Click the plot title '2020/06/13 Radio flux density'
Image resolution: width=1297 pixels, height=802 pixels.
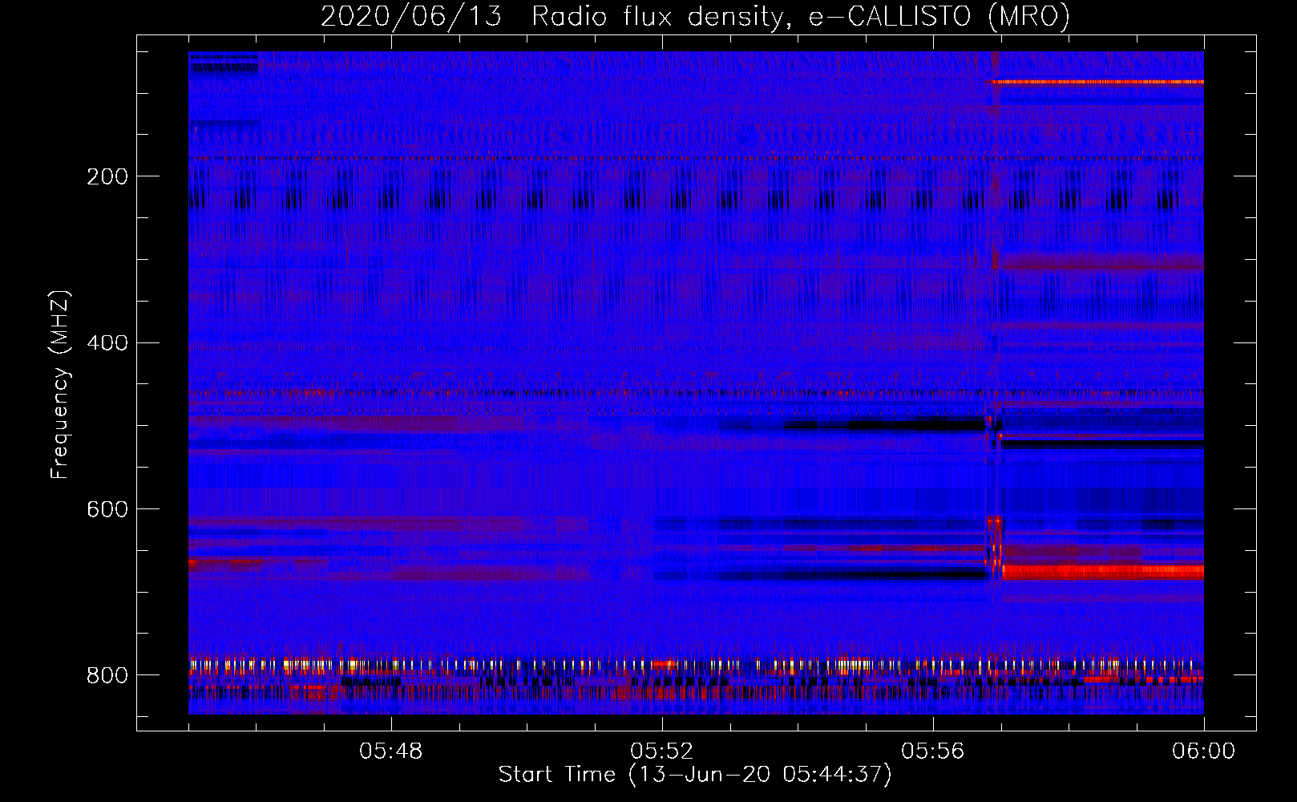[695, 16]
